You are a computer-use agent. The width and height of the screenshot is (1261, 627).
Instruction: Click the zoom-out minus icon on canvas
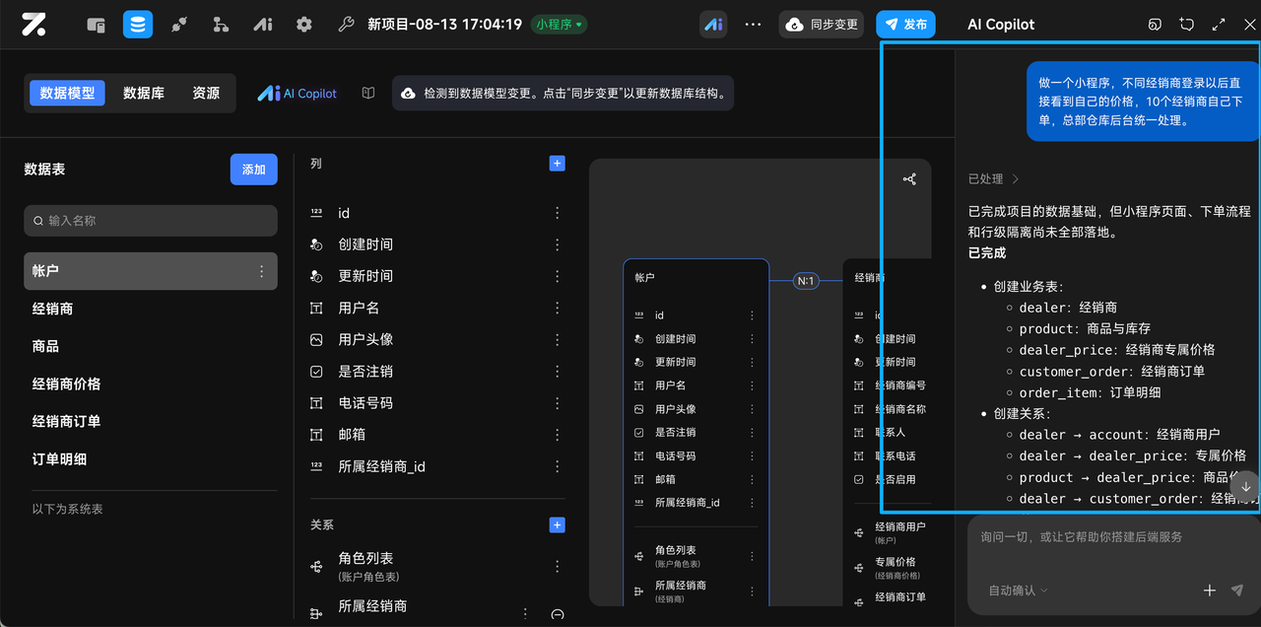(x=557, y=613)
